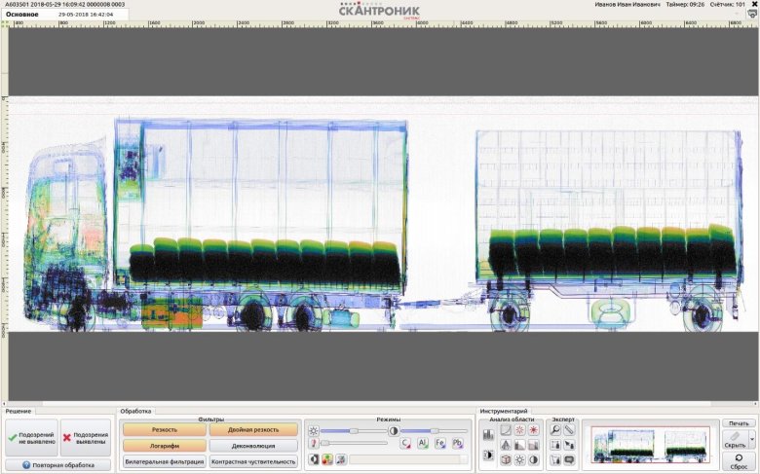760x474 pixels.
Task: Toggle the Двойная резкость filter
Action: pos(252,429)
